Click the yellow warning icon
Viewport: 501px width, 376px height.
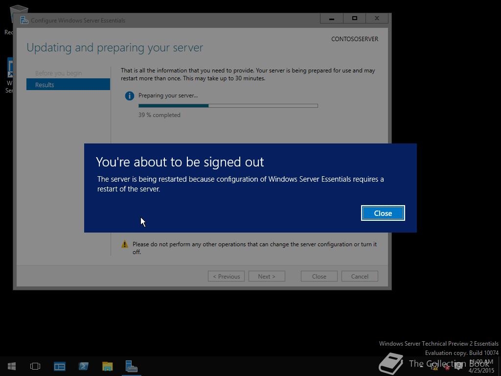click(x=125, y=244)
